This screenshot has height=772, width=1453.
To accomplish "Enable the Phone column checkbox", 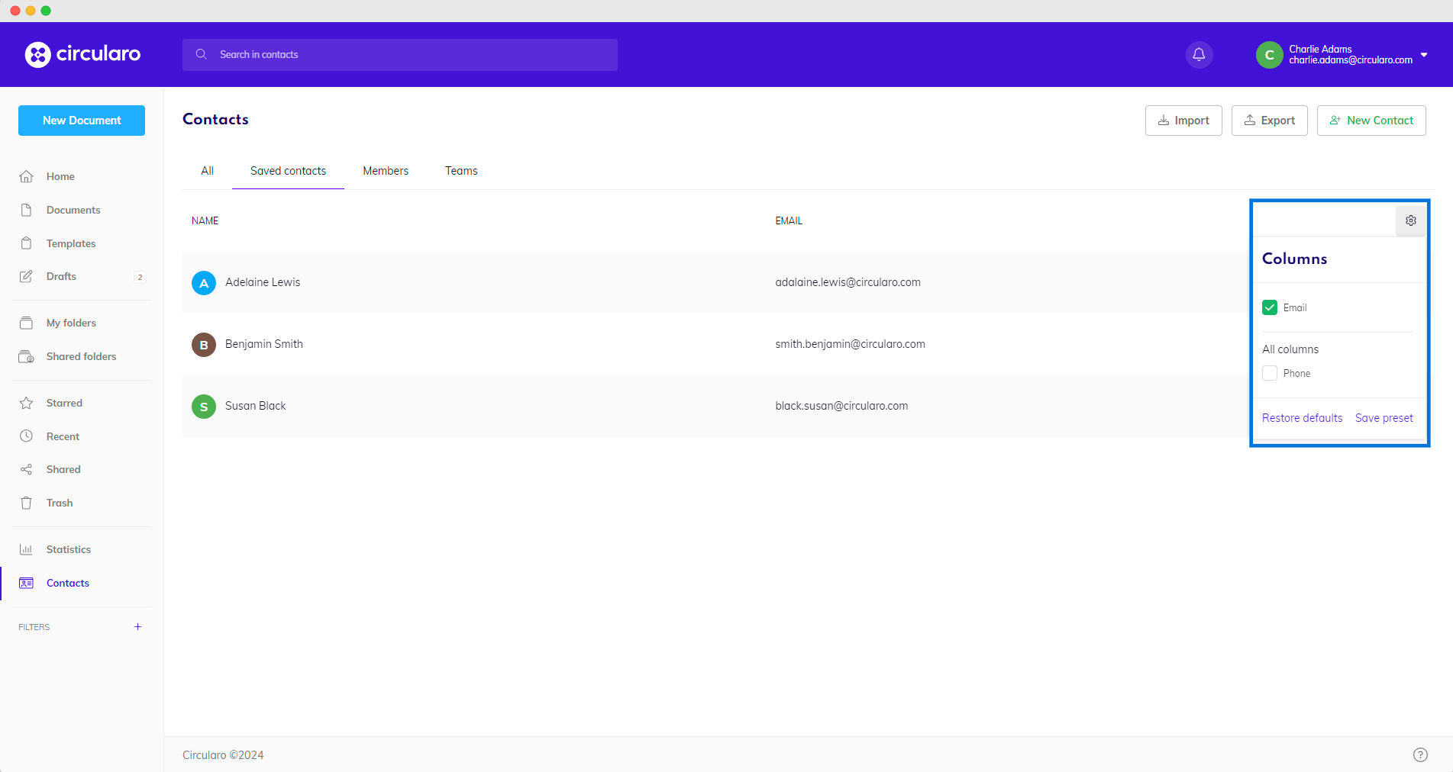I will [1270, 373].
